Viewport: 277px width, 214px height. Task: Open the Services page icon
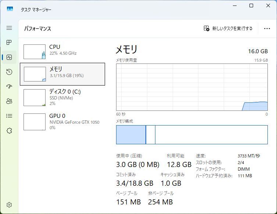coord(9,131)
